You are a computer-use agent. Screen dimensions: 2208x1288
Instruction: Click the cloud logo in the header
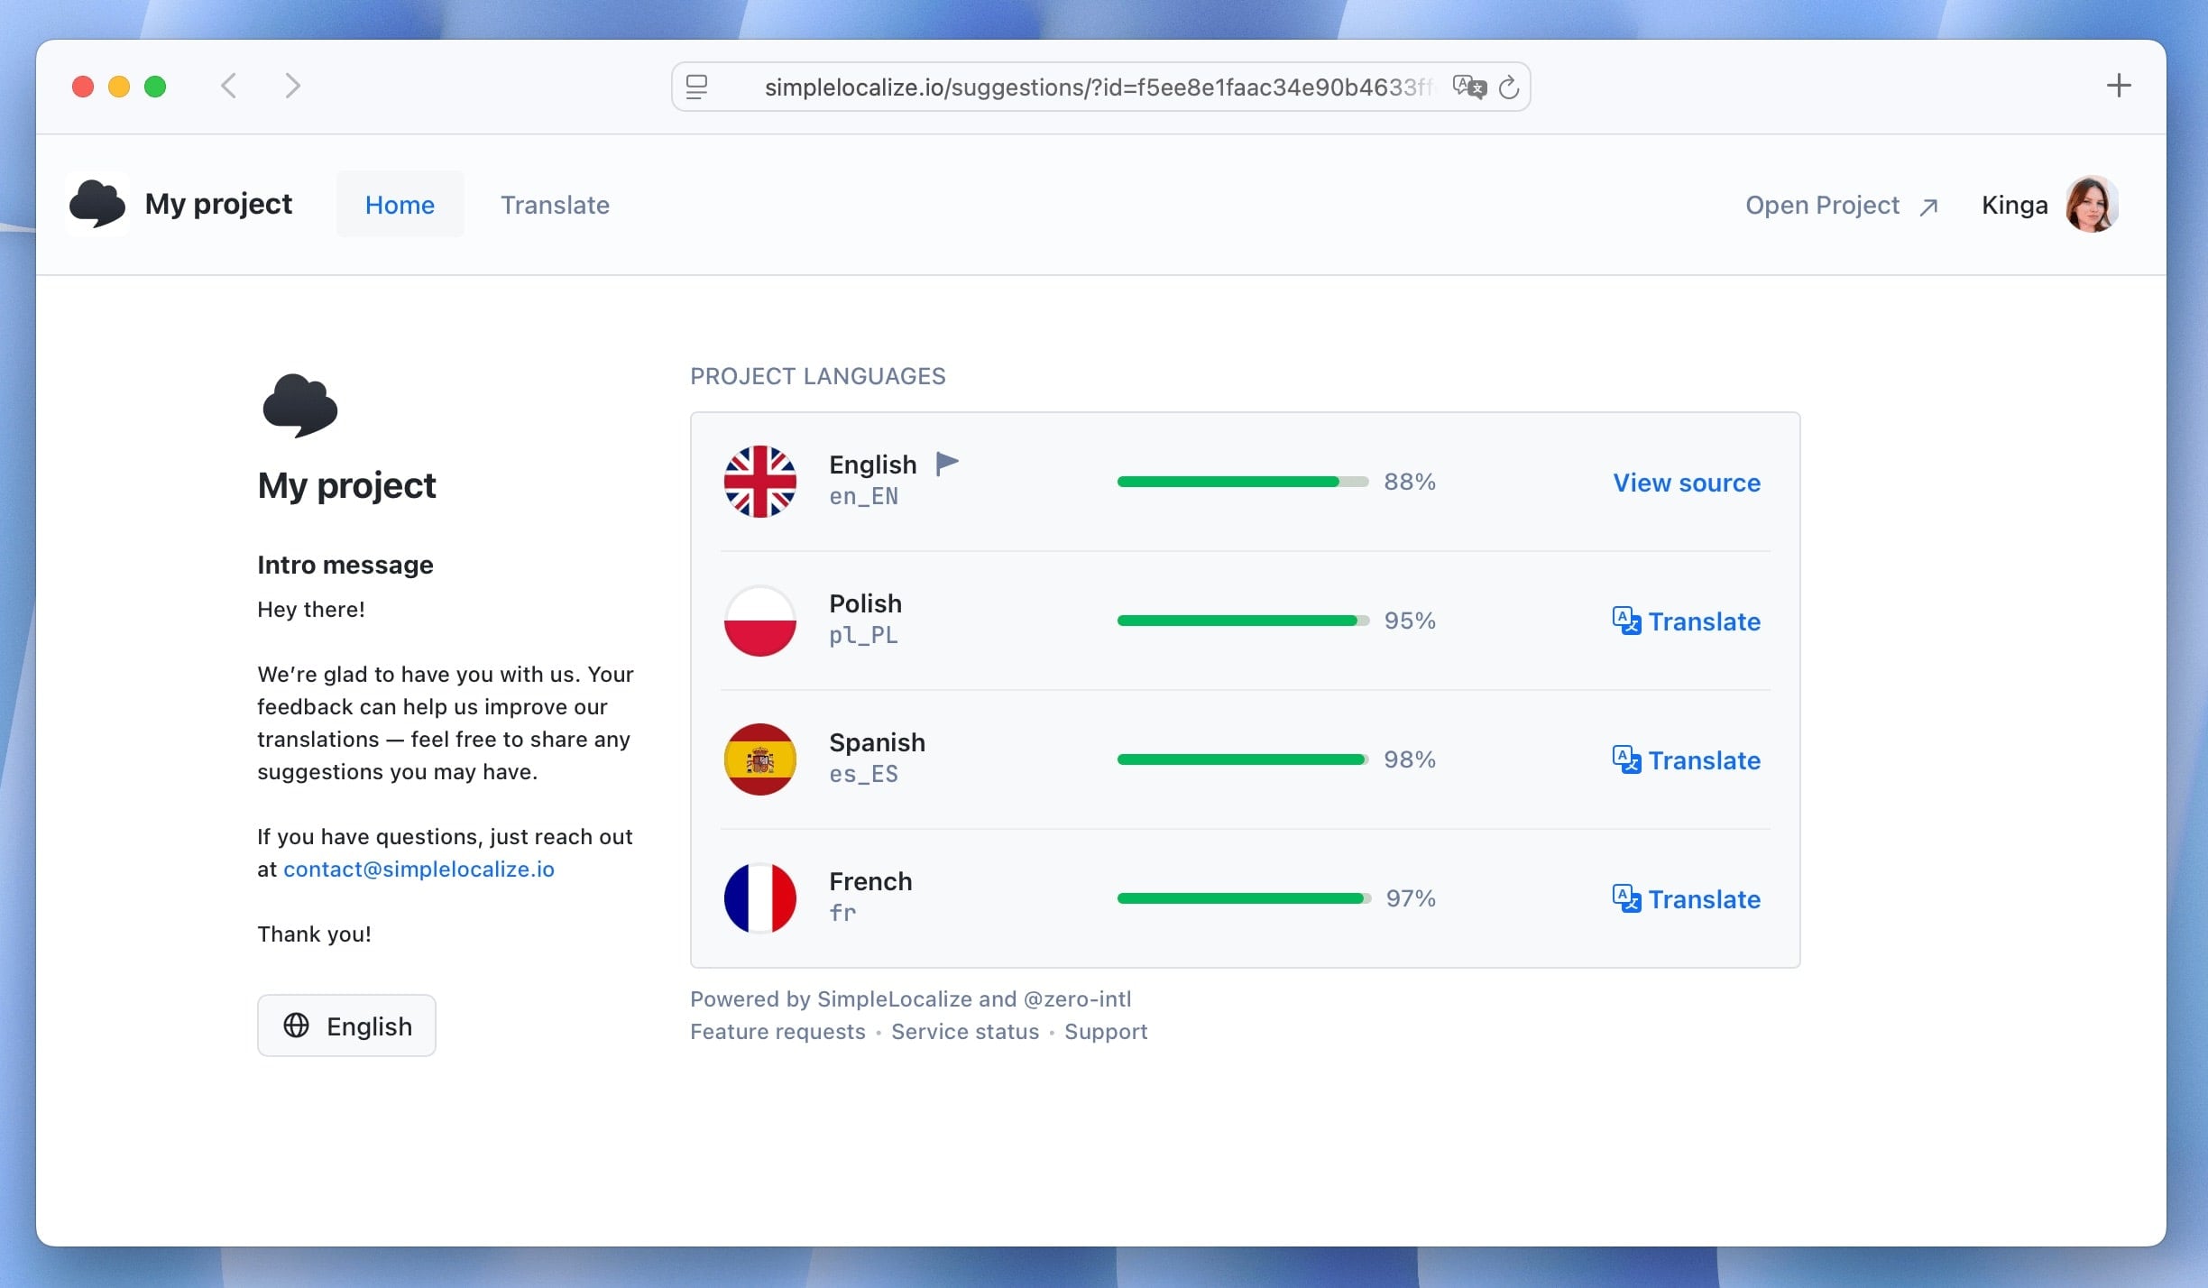click(x=97, y=204)
